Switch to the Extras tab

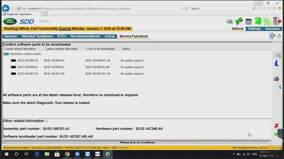tap(110, 36)
